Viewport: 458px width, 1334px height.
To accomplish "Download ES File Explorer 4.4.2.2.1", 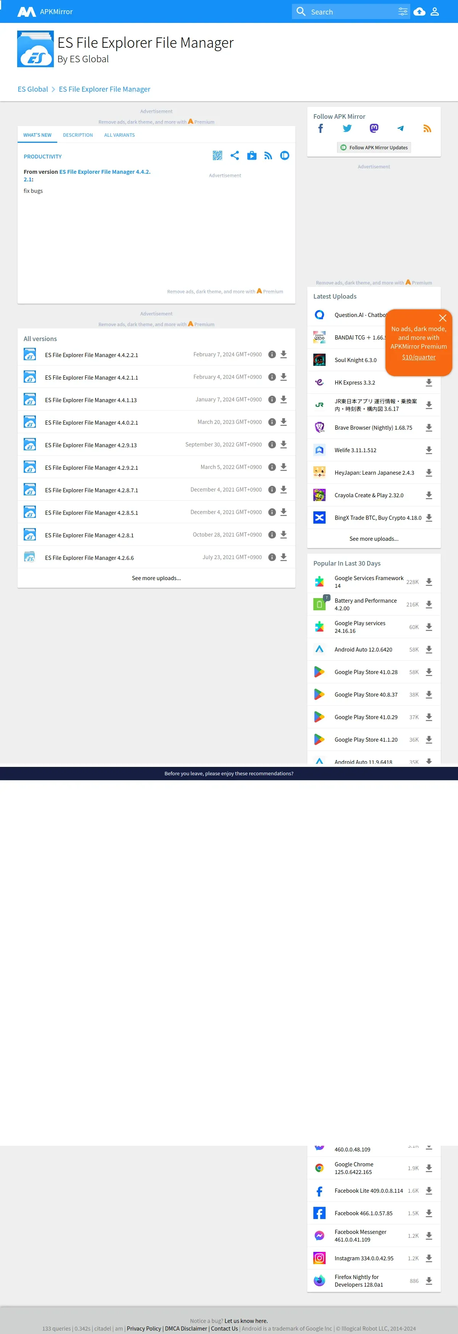I will point(284,355).
